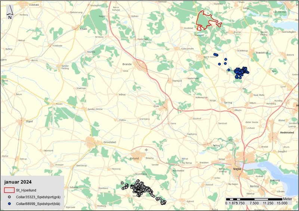Click the Grindsted town label
Viewport: 299px width, 211px height.
(109, 143)
